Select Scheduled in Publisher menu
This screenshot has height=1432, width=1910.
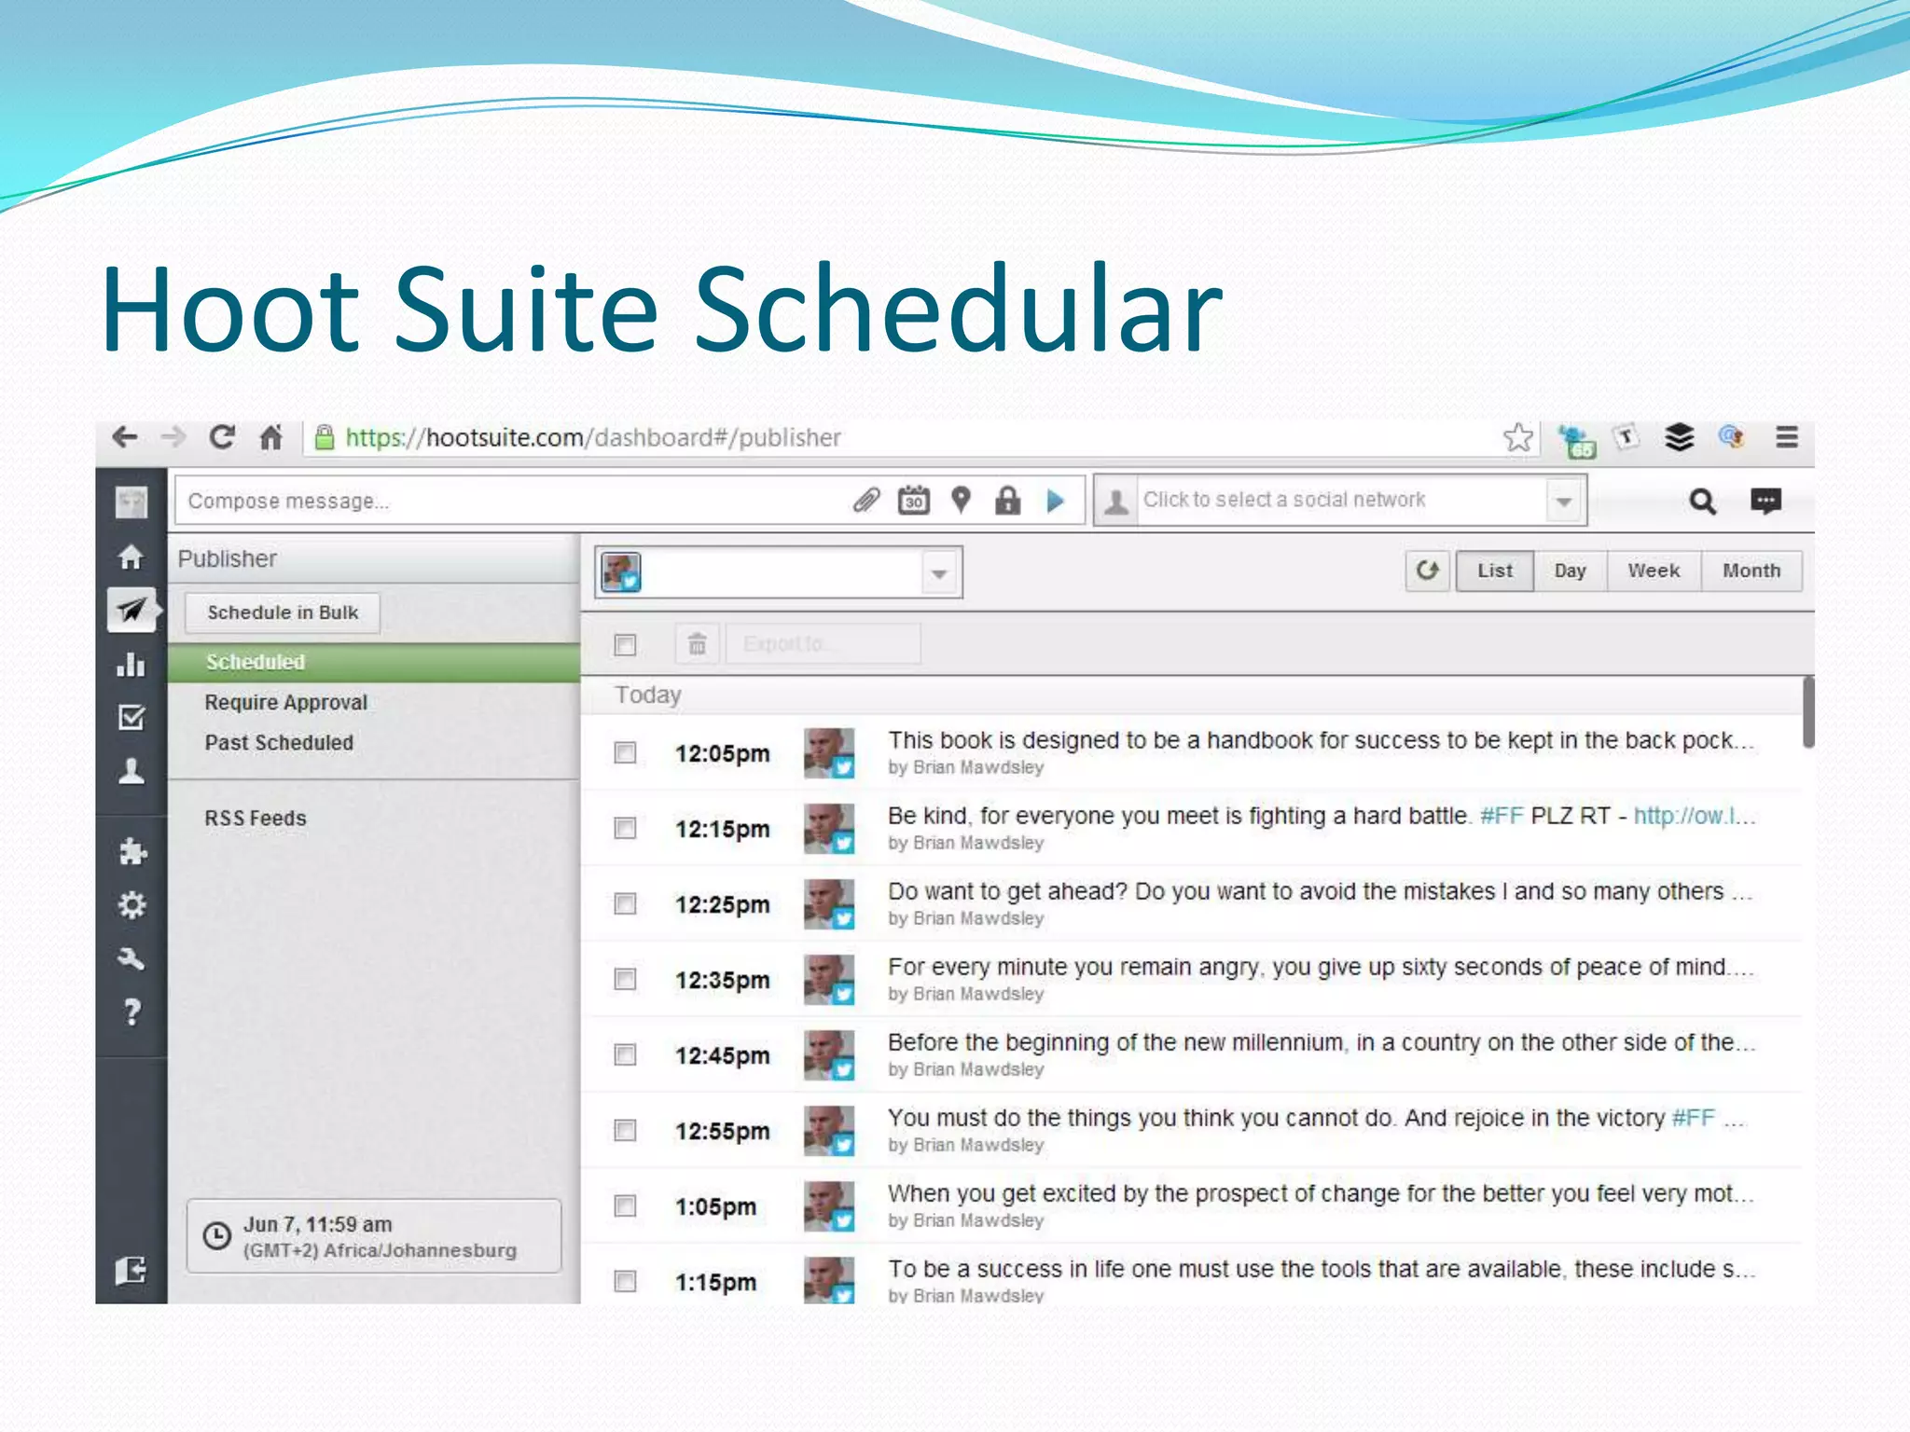[x=374, y=662]
